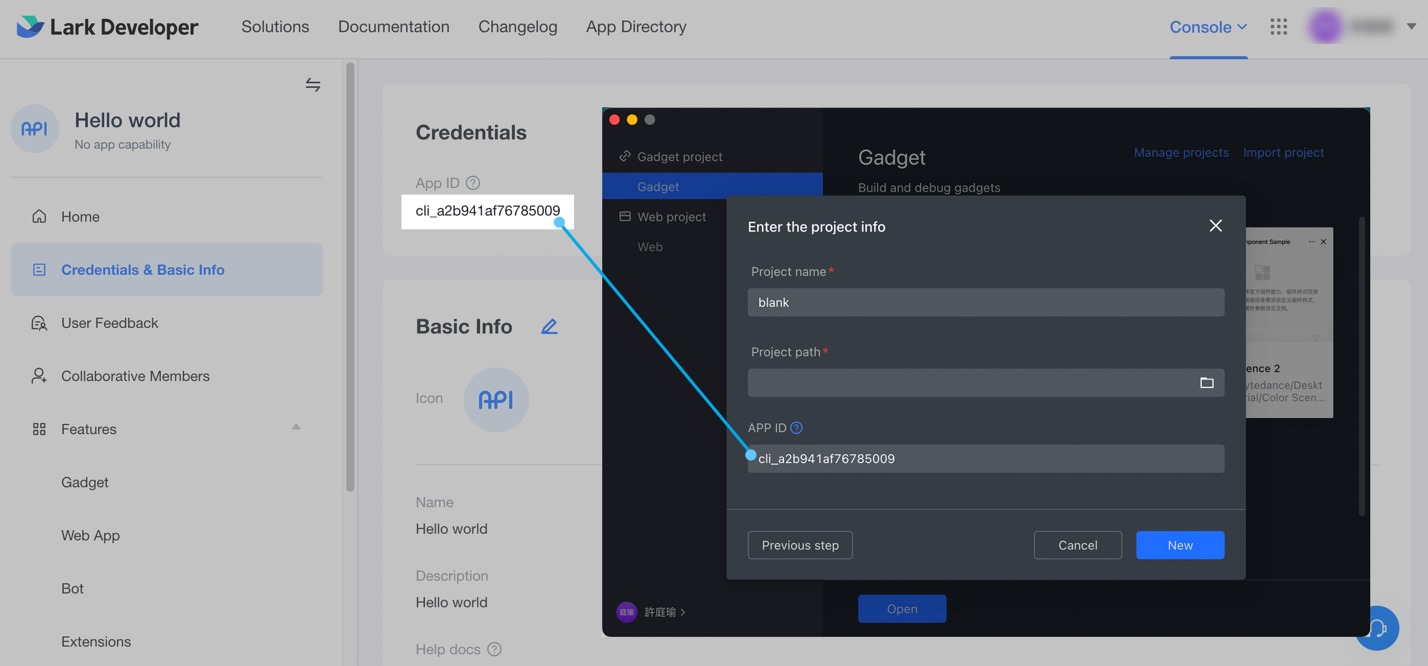Viewport: 1428px width, 666px height.
Task: Expand the user account dropdown arrow
Action: tap(1411, 26)
